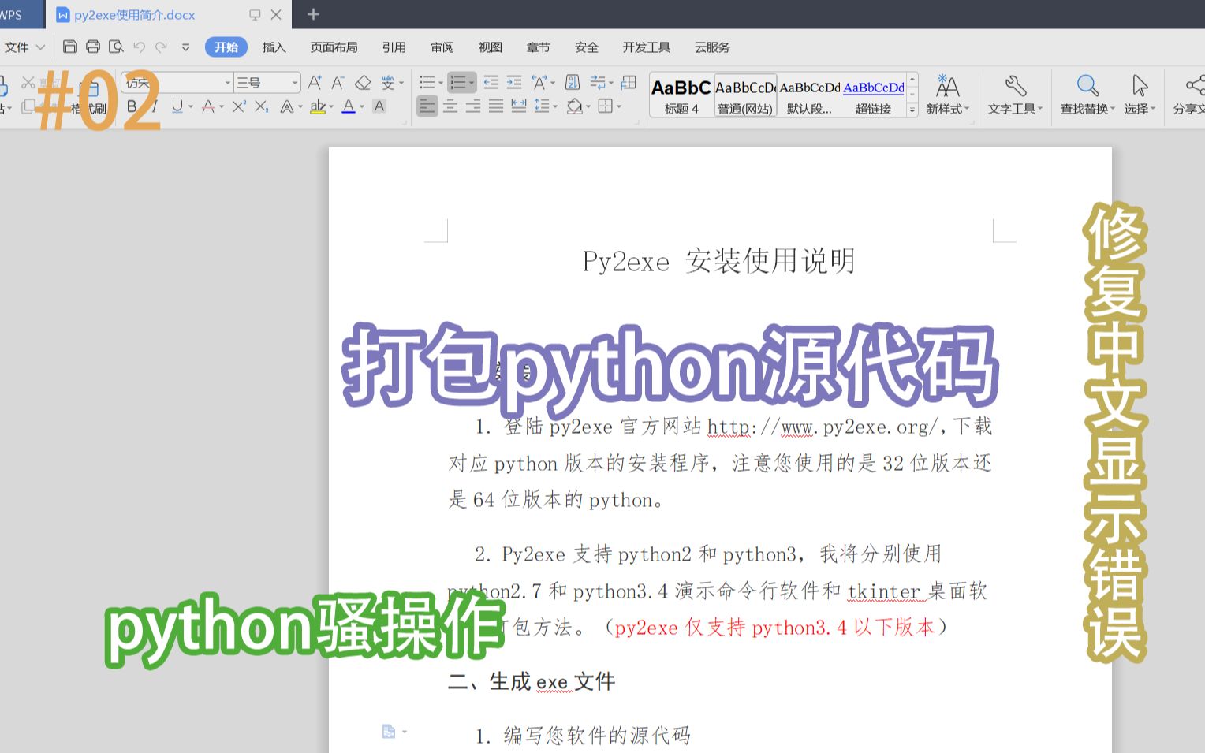The width and height of the screenshot is (1205, 753).
Task: Toggle strikethrough A formatting
Action: click(208, 106)
